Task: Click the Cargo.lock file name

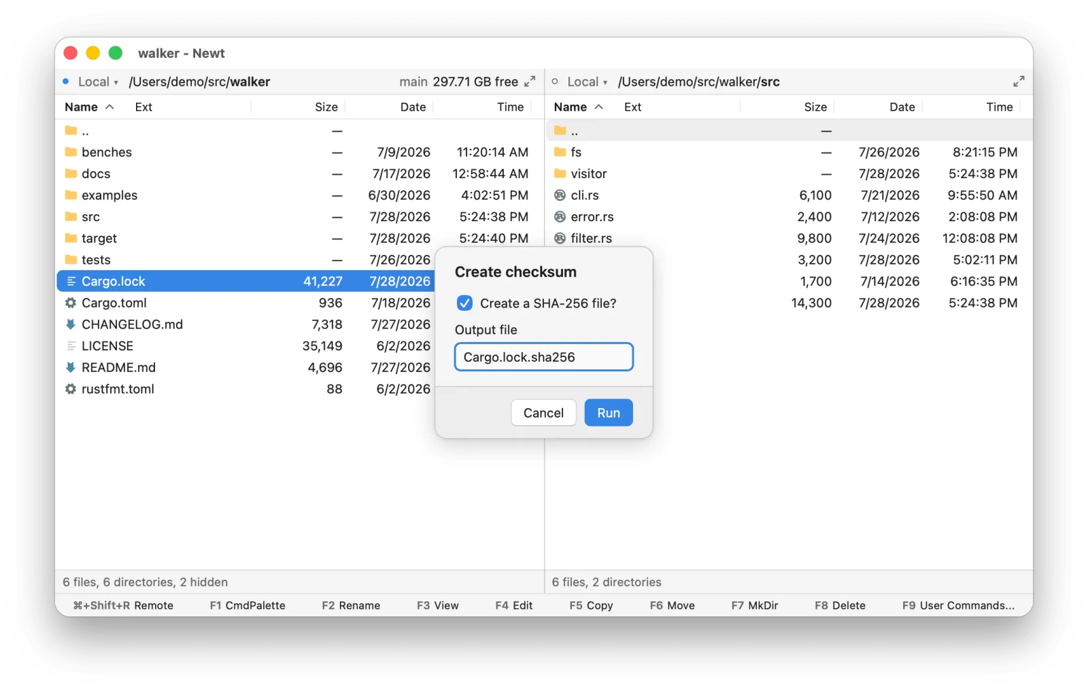Action: 113,282
